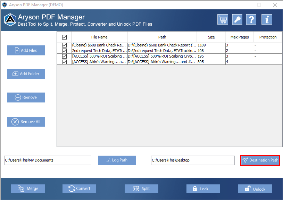283x200 pixels.
Task: Click the Split button
Action: click(x=141, y=189)
